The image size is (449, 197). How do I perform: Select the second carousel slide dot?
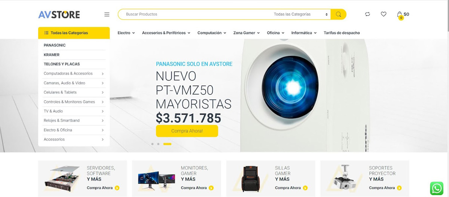point(158,144)
